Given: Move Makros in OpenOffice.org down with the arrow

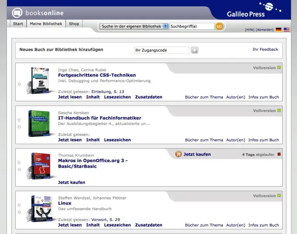Looking at the screenshot, I should click(x=19, y=170).
